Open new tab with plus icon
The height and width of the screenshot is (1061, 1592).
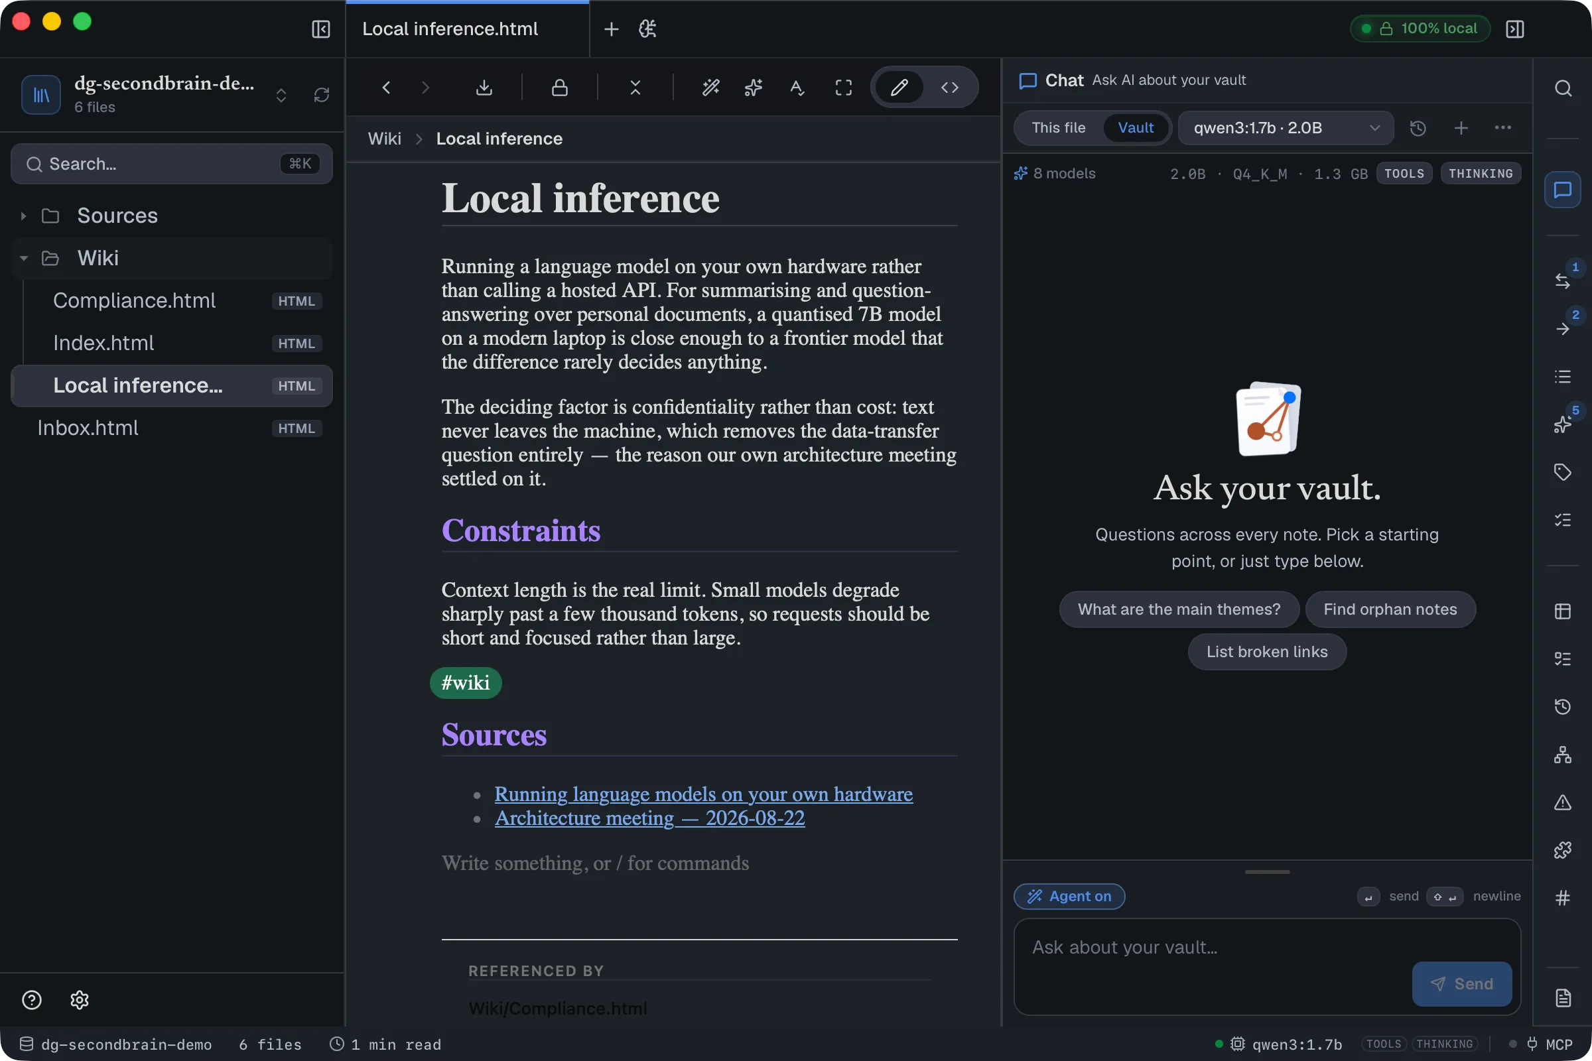tap(610, 29)
